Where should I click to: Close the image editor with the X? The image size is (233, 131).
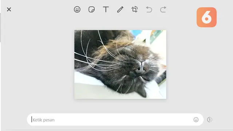(x=9, y=9)
